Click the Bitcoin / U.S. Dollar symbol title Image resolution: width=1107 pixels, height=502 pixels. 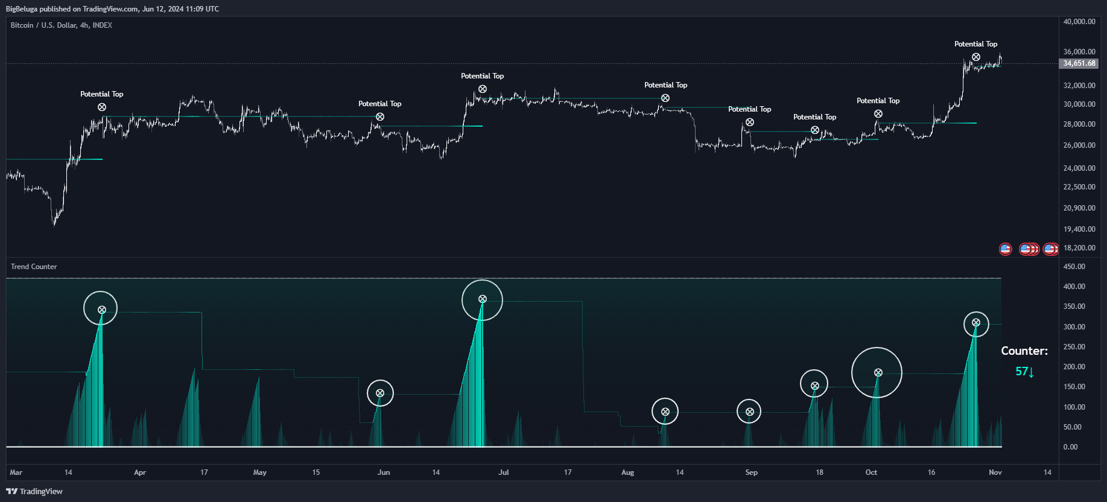coord(62,25)
